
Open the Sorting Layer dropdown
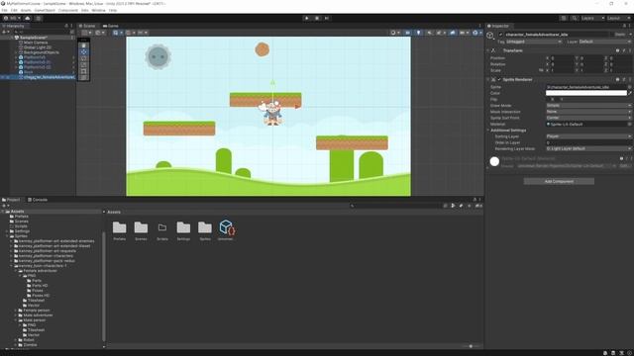(588, 136)
